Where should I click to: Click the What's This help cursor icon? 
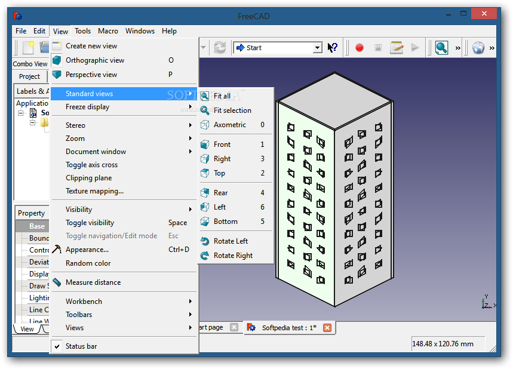333,48
